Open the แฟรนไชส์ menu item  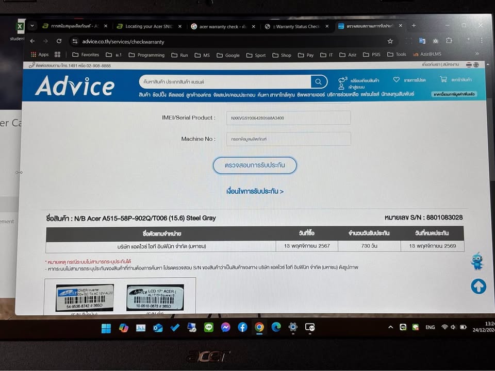tap(370, 94)
